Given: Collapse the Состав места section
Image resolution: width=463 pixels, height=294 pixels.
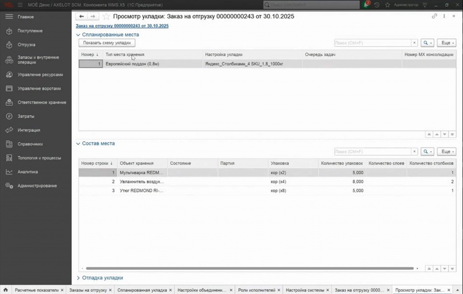Looking at the screenshot, I should (78, 144).
